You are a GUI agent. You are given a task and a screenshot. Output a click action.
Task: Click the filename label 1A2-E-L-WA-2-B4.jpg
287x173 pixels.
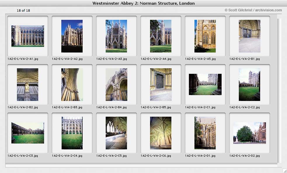coord(111,107)
